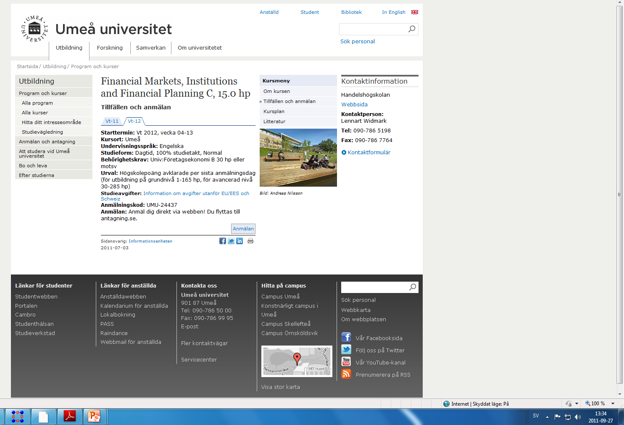Open Studentwebben footer link
Screen dimensions: 624x425
pos(36,297)
